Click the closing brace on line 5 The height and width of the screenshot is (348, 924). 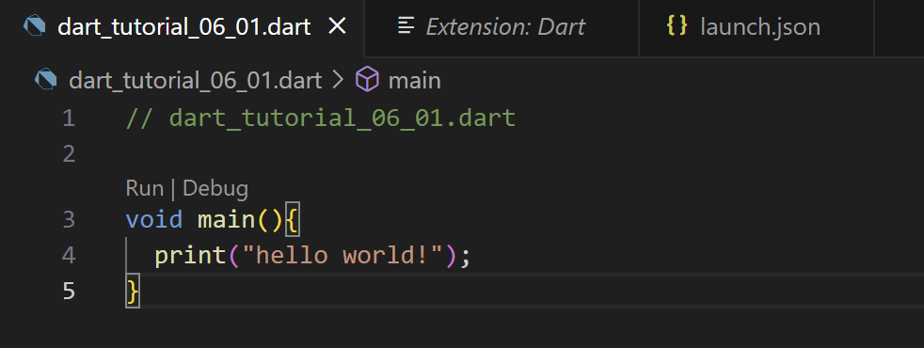[x=134, y=291]
